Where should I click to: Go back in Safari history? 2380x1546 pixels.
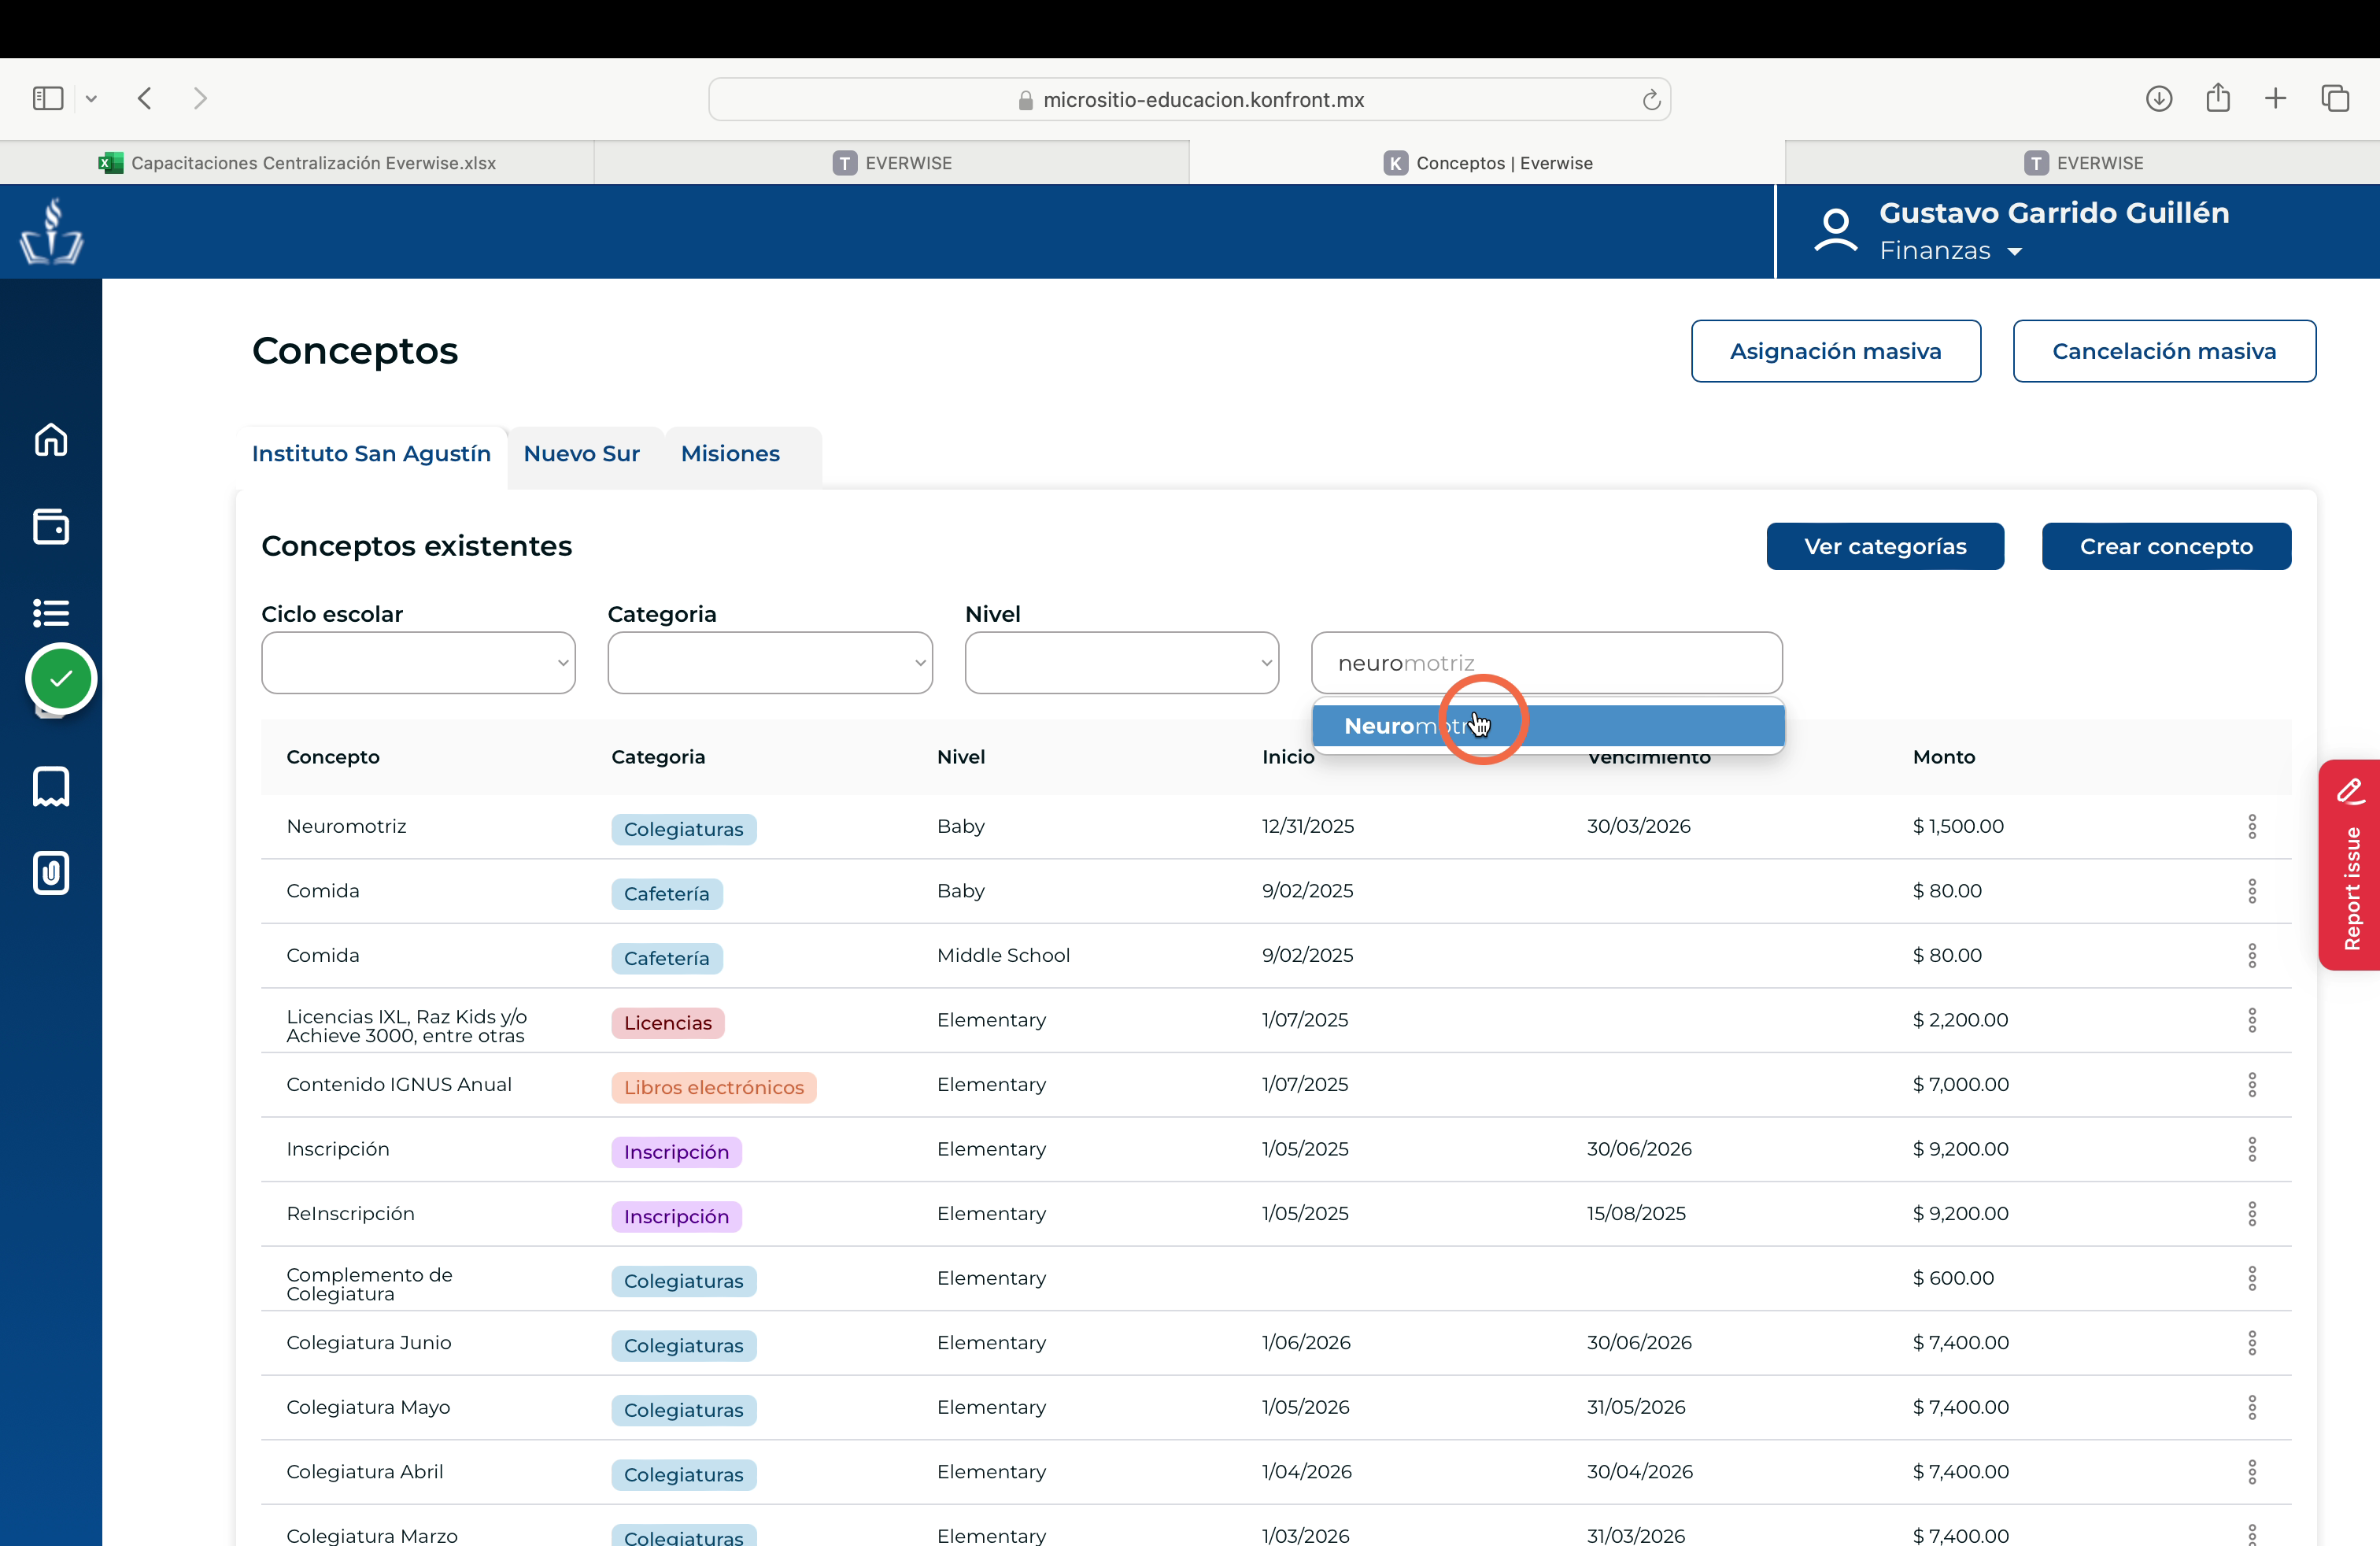tap(145, 98)
